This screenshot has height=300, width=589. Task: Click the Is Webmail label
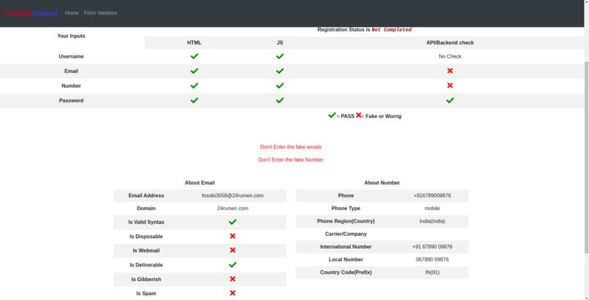point(146,251)
